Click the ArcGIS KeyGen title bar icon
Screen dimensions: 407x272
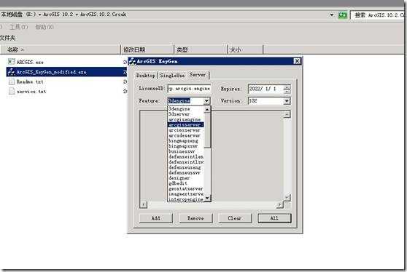[132, 61]
